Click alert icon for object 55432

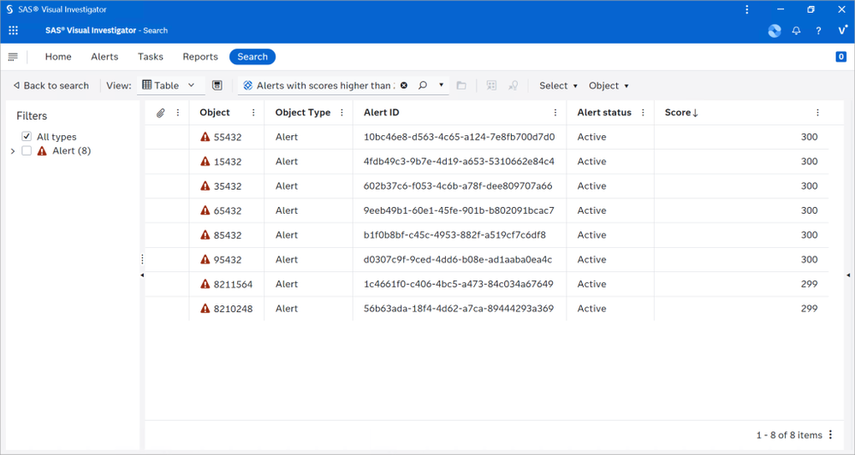205,137
